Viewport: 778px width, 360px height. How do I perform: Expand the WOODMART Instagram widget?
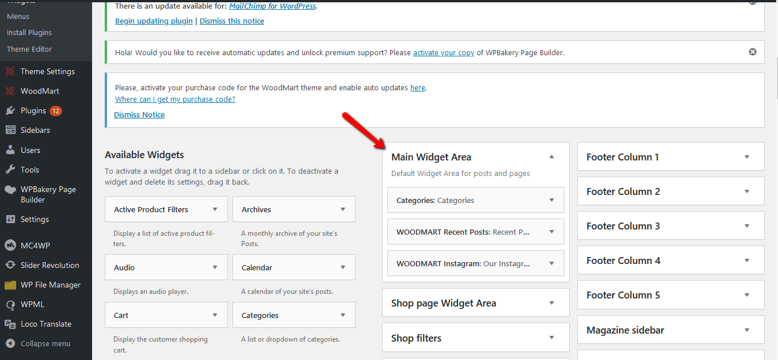(x=551, y=263)
